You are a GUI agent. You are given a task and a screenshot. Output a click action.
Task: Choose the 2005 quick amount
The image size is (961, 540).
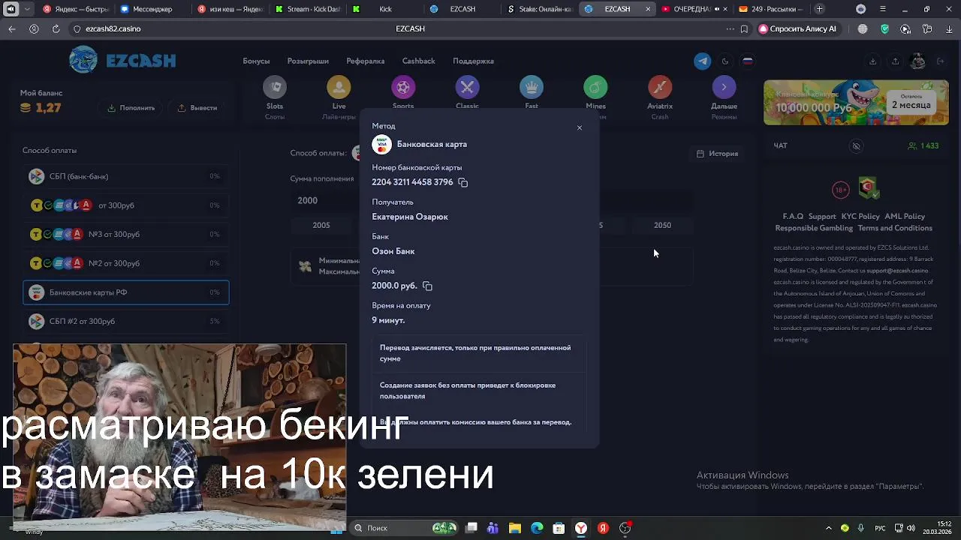pyautogui.click(x=321, y=225)
